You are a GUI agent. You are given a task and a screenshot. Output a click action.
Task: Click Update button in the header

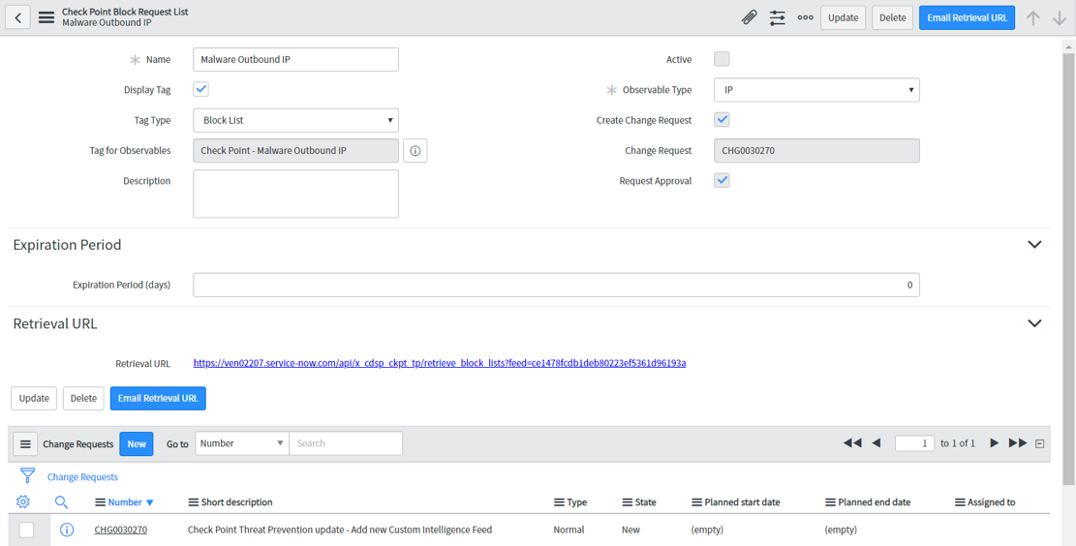pyautogui.click(x=844, y=17)
